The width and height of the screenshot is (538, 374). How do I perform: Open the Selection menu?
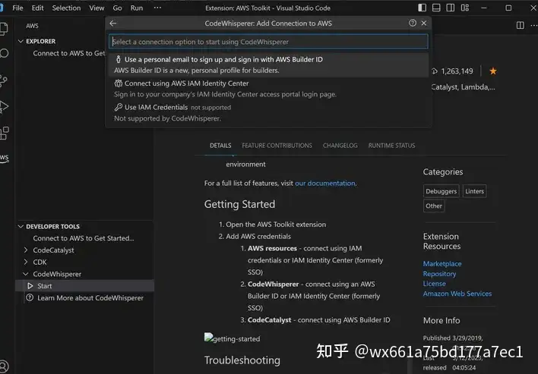(66, 8)
